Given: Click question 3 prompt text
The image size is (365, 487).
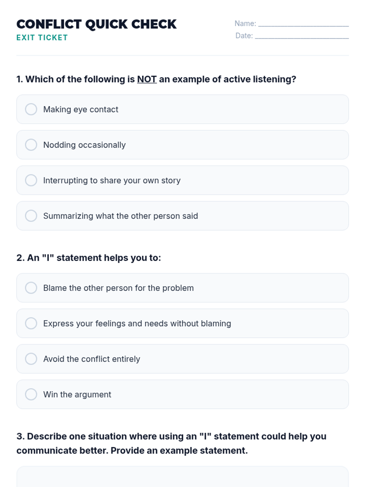Looking at the screenshot, I should (171, 443).
